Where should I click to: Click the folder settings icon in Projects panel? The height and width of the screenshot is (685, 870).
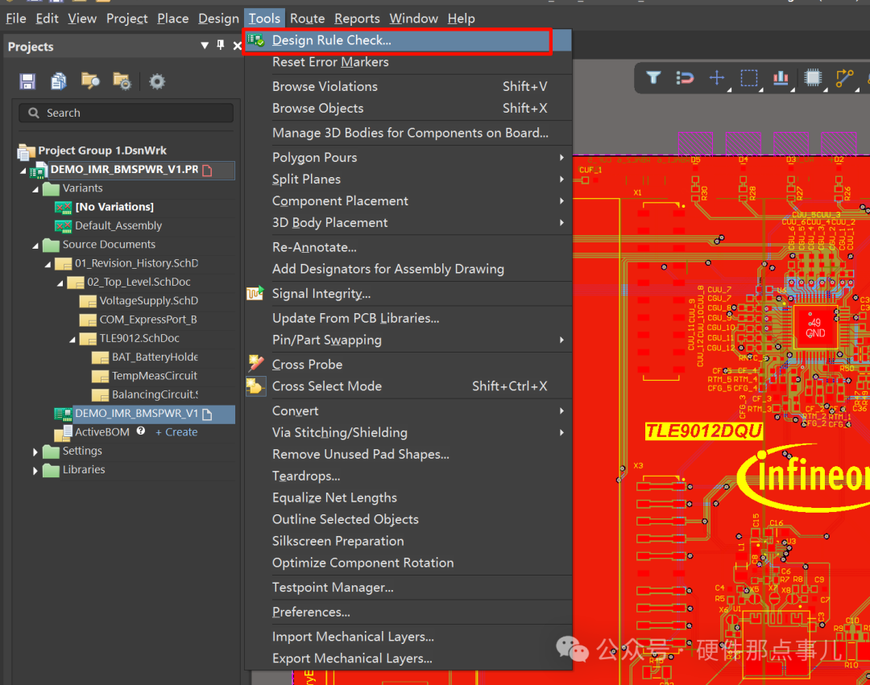(x=122, y=81)
